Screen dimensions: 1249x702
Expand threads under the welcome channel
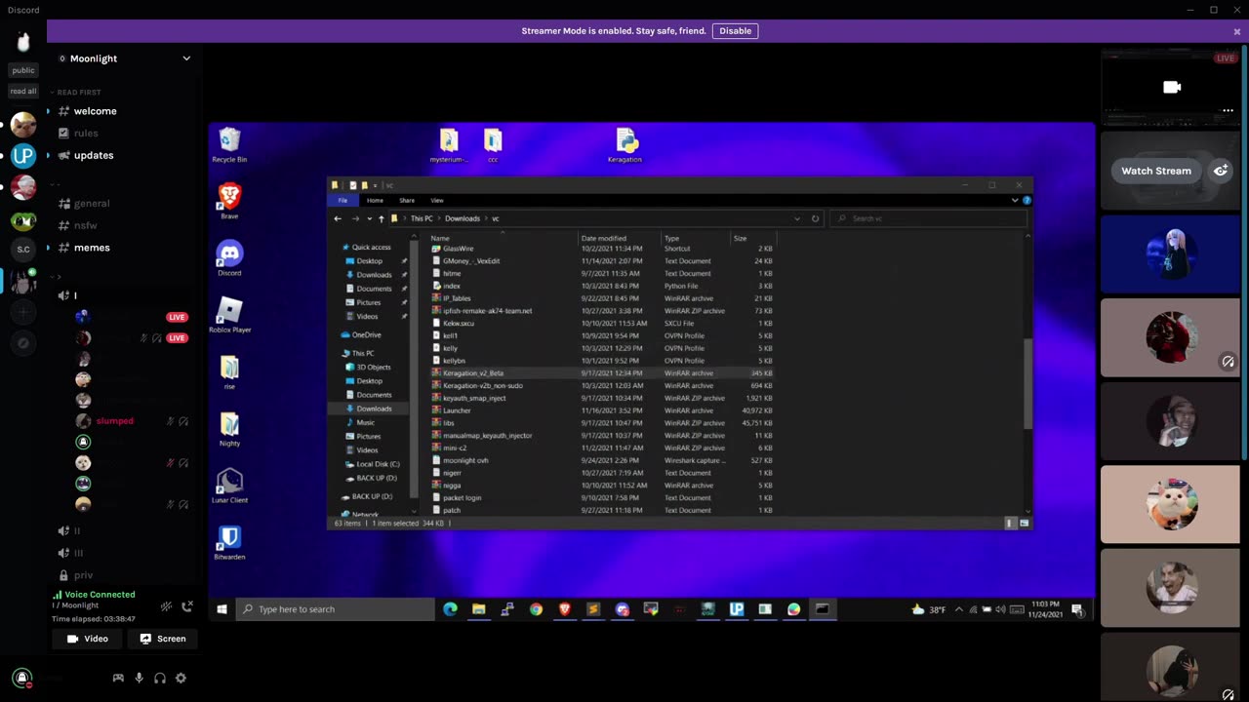click(48, 111)
